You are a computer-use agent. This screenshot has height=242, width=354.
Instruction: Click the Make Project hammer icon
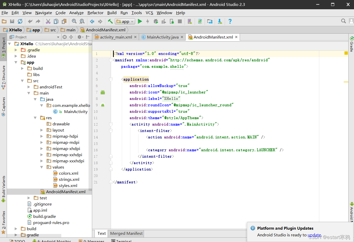coord(110,22)
